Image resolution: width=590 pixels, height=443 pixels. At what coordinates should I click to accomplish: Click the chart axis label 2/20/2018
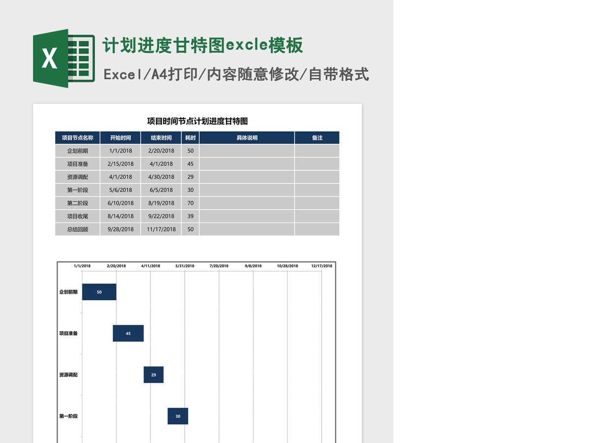[117, 266]
